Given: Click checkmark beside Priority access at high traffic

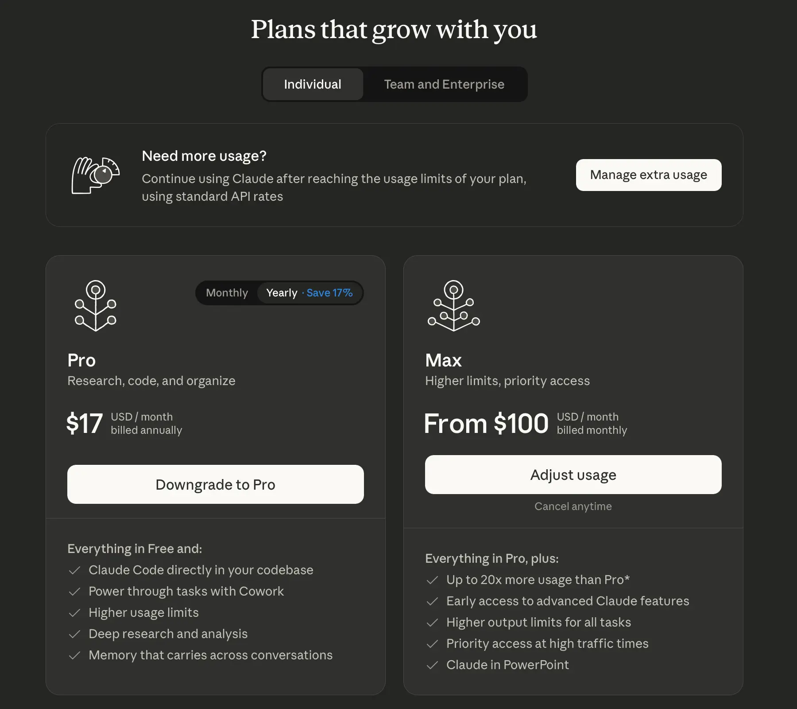Looking at the screenshot, I should (x=432, y=644).
